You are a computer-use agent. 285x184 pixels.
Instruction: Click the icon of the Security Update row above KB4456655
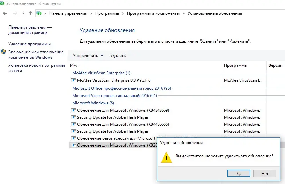click(74, 117)
